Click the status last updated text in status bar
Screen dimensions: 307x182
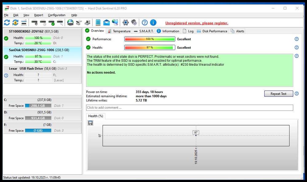pos(32,177)
